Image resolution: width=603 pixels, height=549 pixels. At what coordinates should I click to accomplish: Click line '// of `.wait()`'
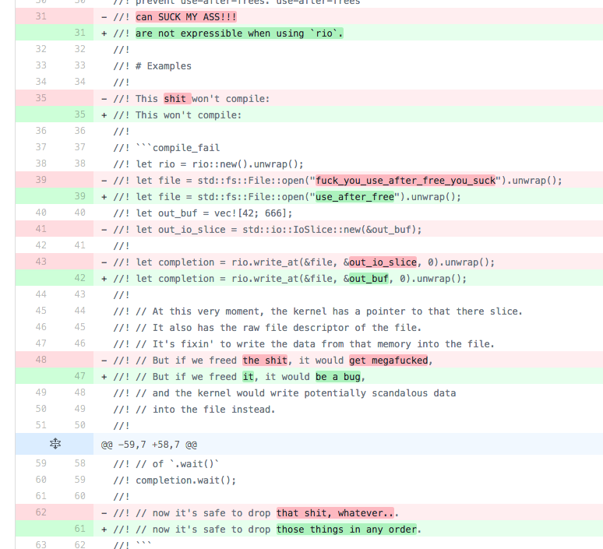click(166, 463)
